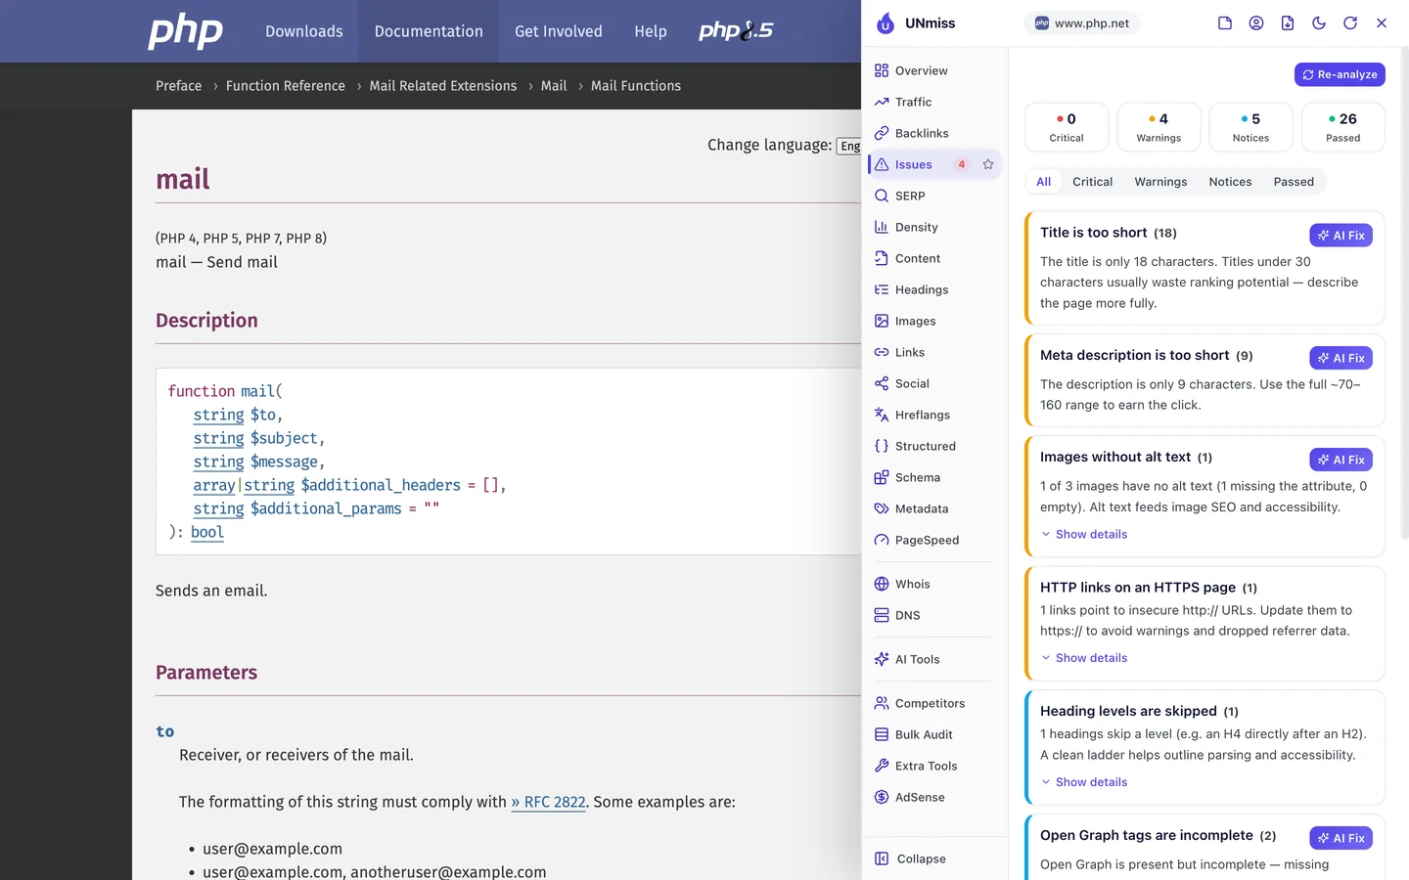Switch to the Critical filter tab
Image resolution: width=1409 pixels, height=880 pixels.
(1092, 182)
